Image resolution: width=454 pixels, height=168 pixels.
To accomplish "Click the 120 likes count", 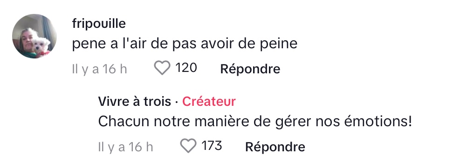I will pyautogui.click(x=186, y=68).
